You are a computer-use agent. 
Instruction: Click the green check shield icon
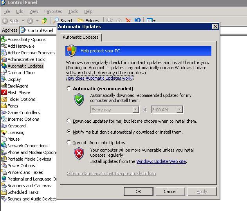(x=79, y=100)
